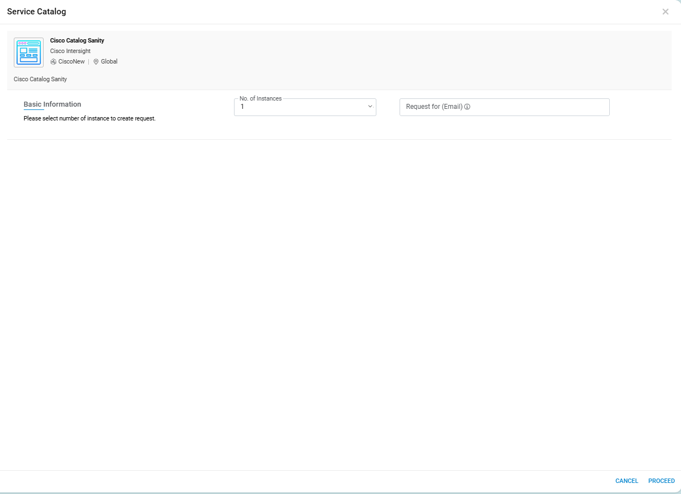Close the Service Catalog dialog

pyautogui.click(x=666, y=12)
